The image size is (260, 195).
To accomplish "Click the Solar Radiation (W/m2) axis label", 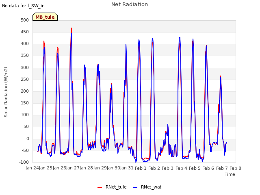I will 6,92.
